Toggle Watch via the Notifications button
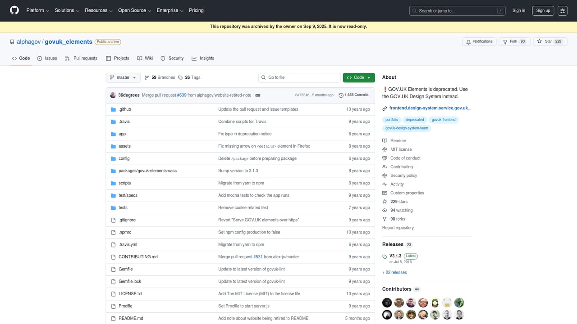 479,41
